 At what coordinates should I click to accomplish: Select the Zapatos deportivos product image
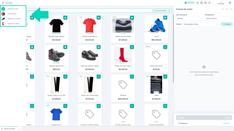point(56,55)
